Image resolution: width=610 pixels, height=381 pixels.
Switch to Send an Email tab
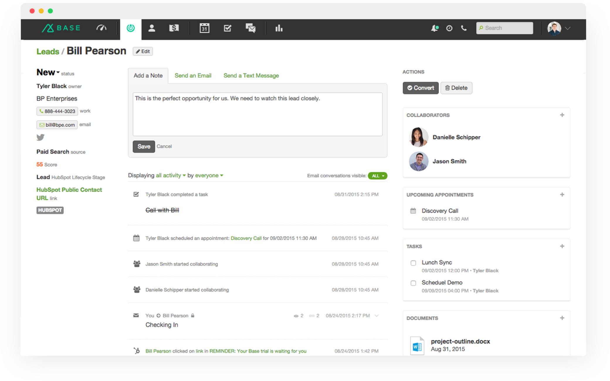(x=193, y=76)
